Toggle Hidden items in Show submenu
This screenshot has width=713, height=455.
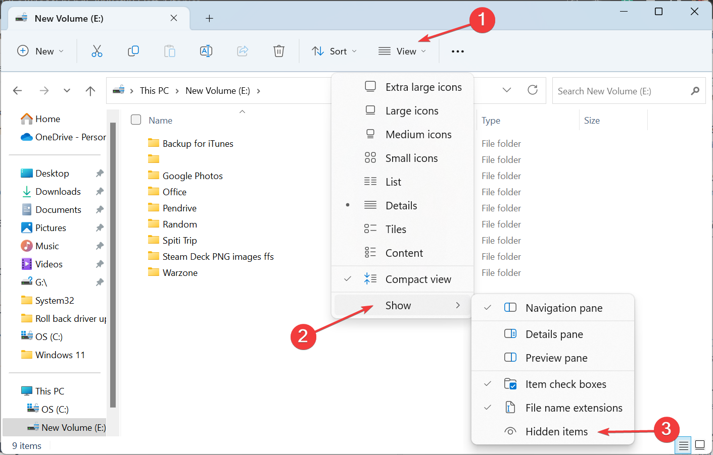556,432
